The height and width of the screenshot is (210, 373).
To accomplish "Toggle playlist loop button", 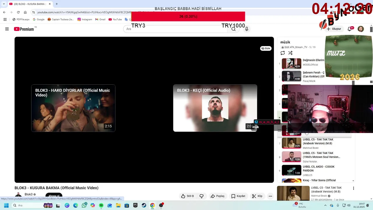I will [x=283, y=53].
